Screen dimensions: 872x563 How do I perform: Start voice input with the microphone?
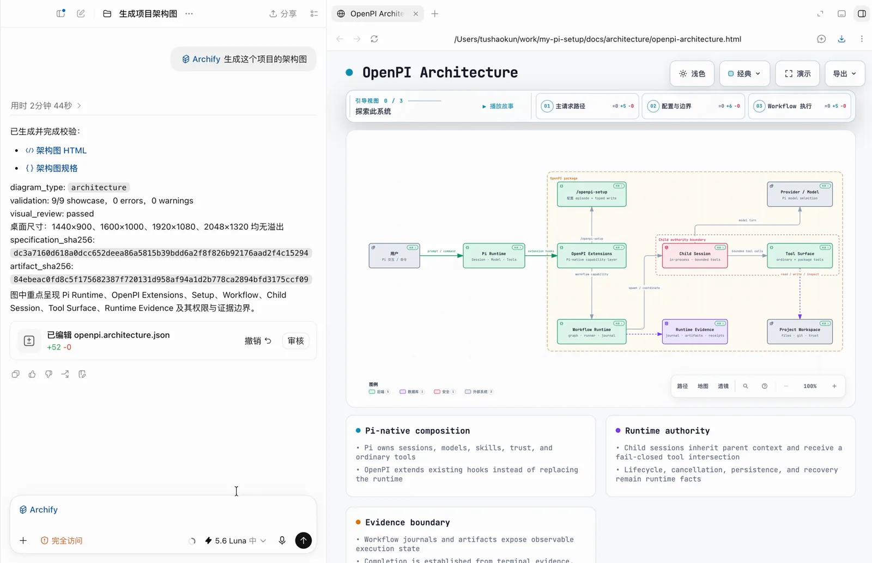pyautogui.click(x=282, y=541)
